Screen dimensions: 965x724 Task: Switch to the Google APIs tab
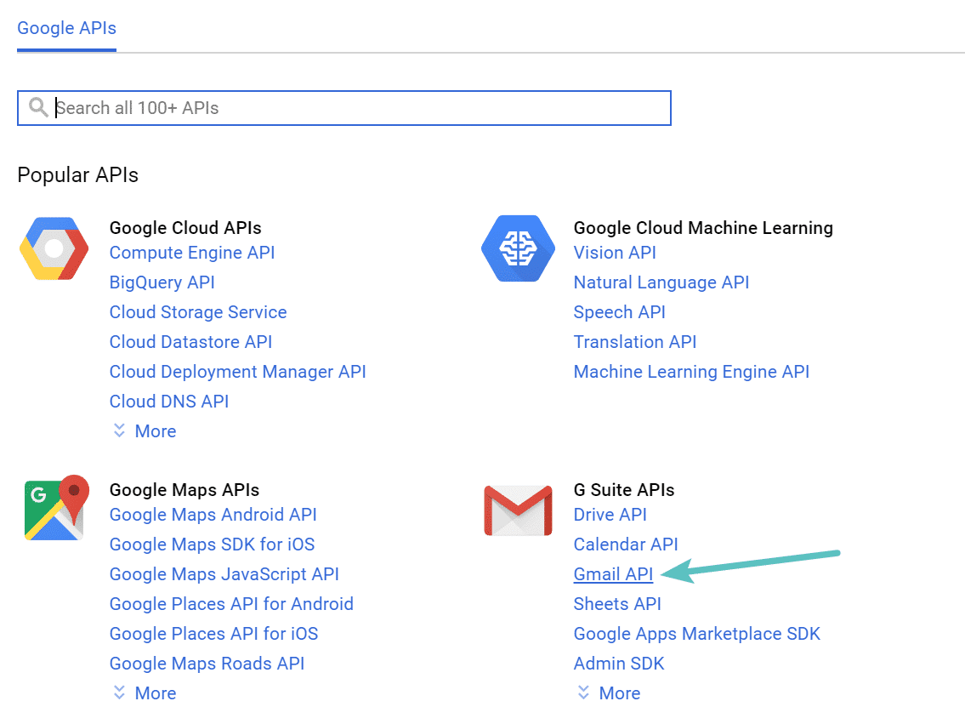(66, 28)
